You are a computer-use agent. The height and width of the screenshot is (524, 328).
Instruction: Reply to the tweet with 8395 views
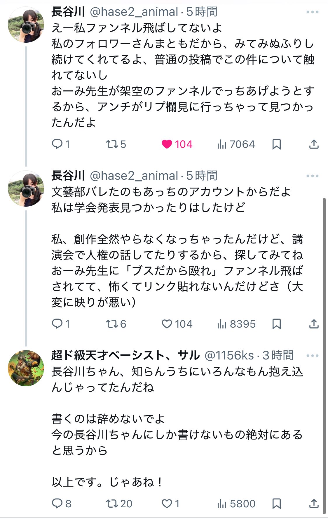pyautogui.click(x=57, y=324)
